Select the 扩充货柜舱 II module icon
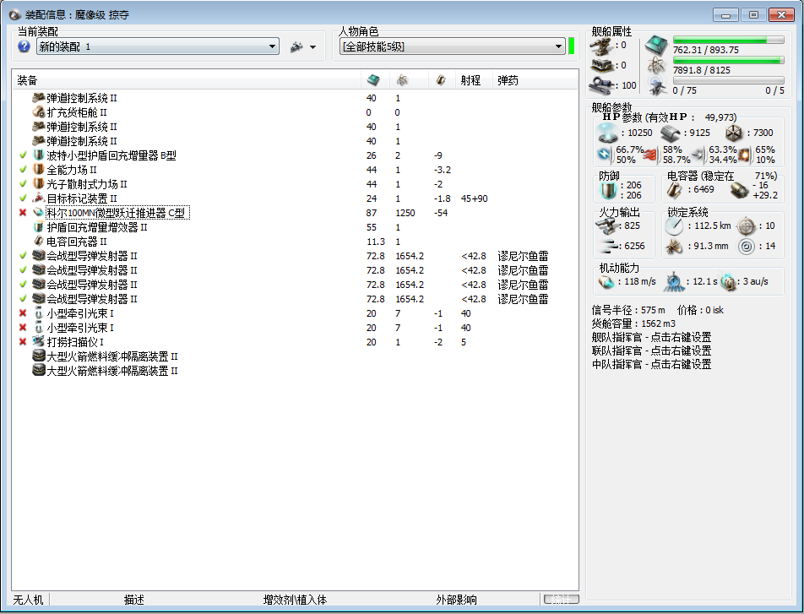This screenshot has width=804, height=614. click(x=39, y=111)
